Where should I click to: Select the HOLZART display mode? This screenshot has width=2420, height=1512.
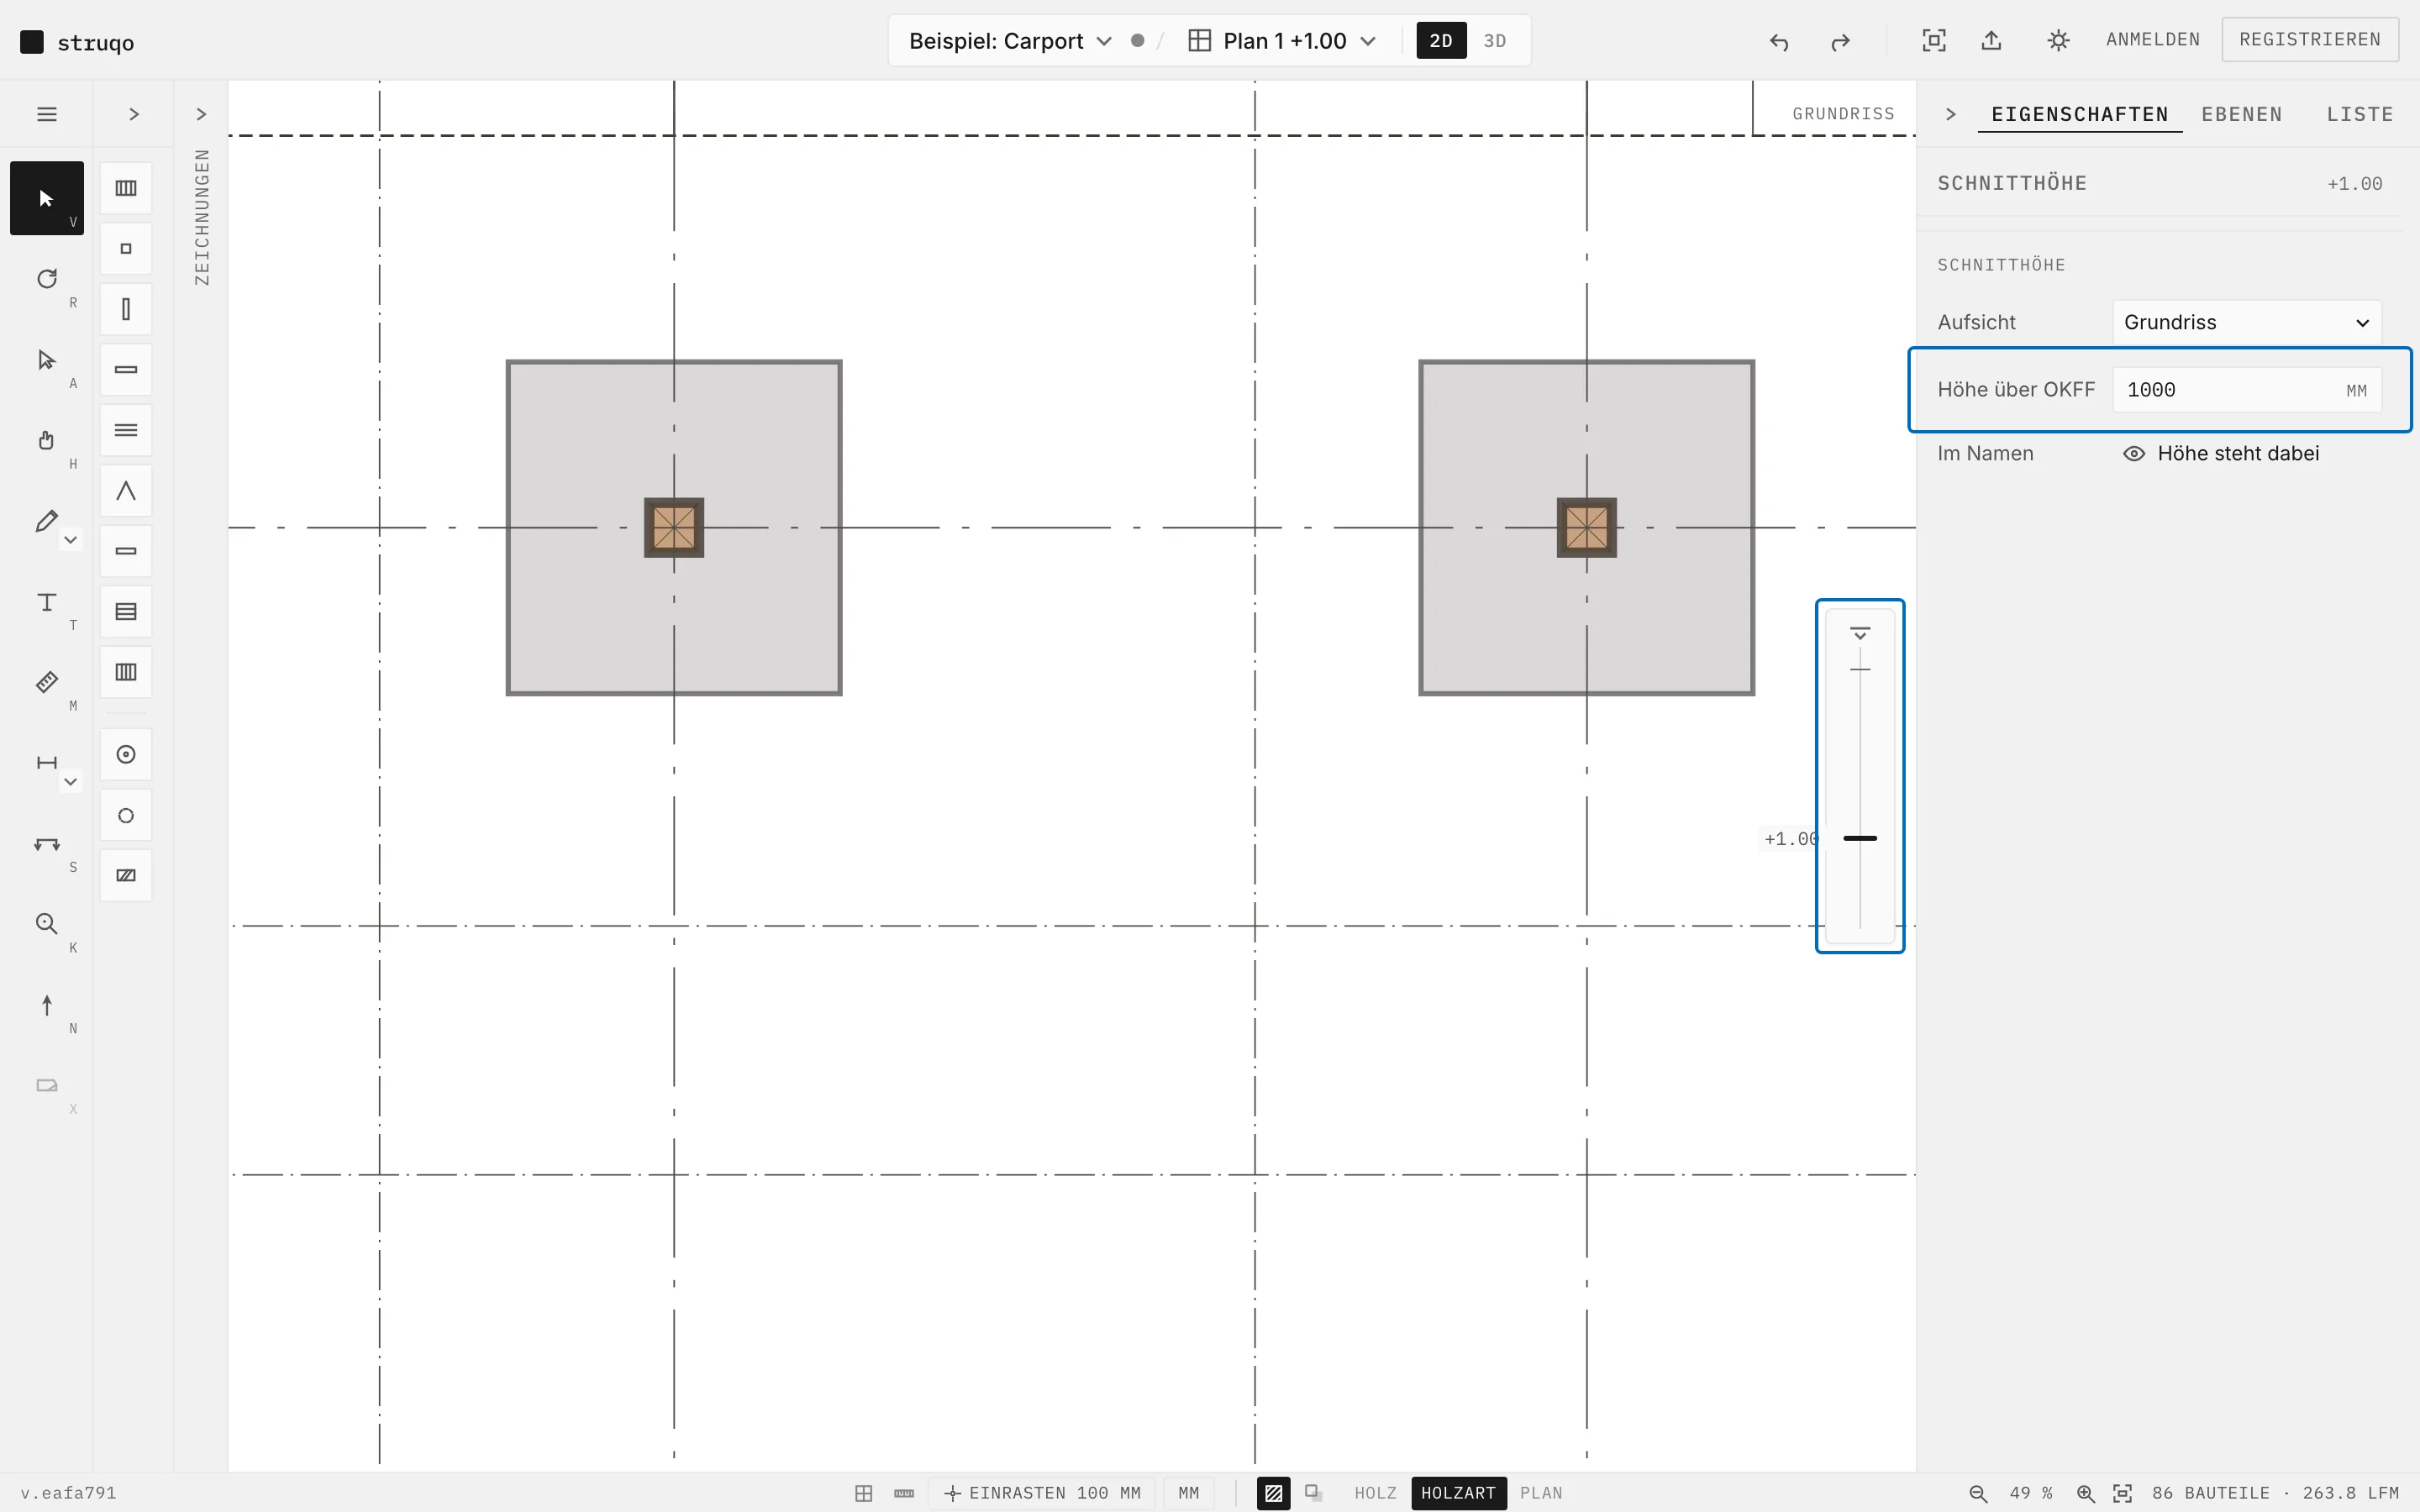[1458, 1493]
